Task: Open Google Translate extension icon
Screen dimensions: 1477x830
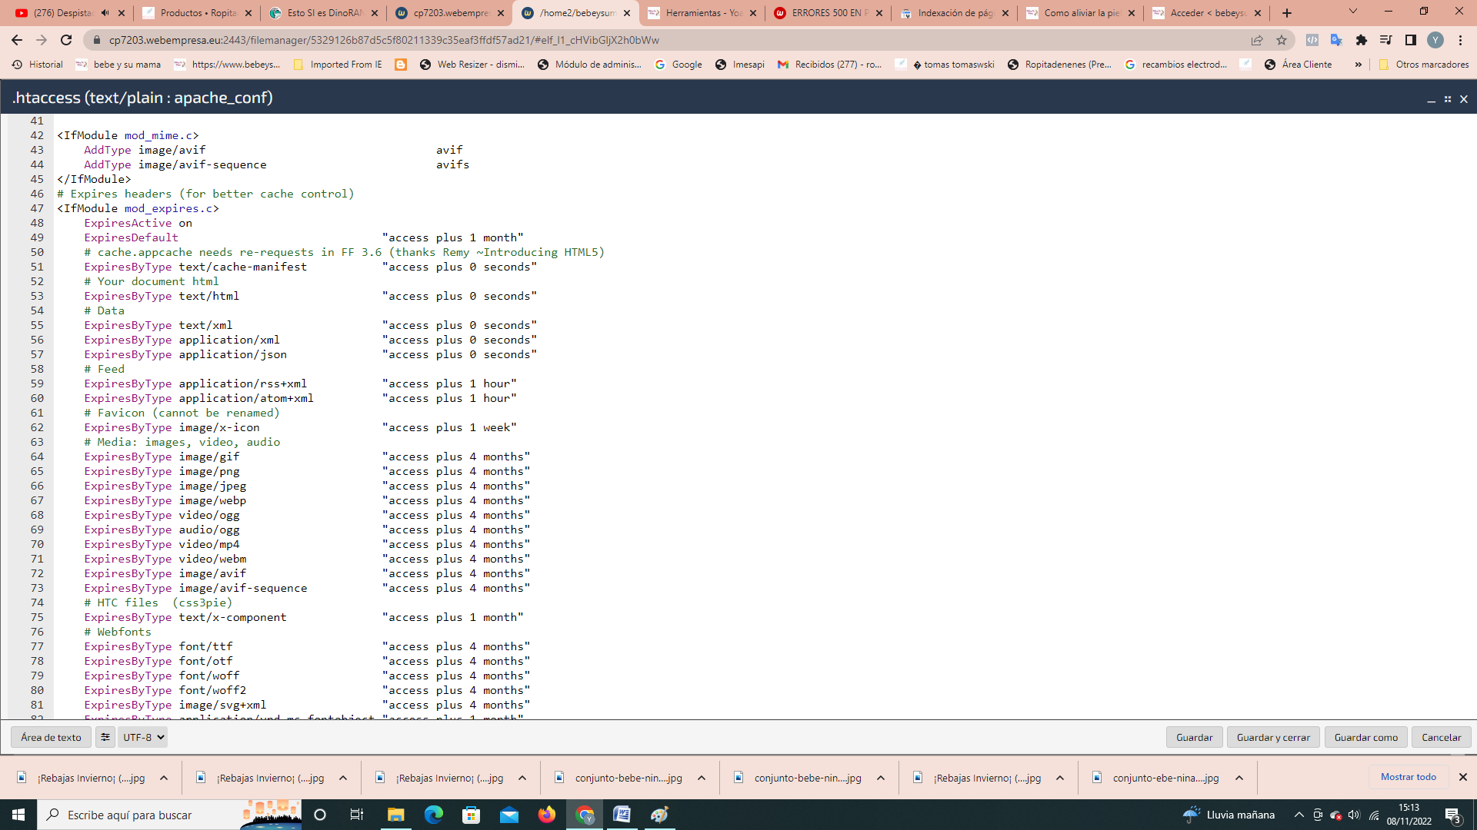Action: coord(1337,40)
